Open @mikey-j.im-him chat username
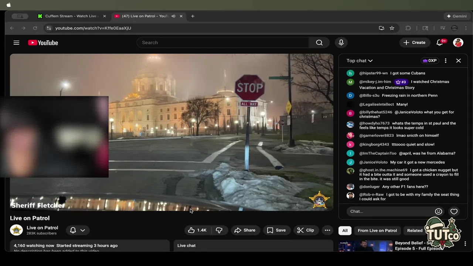 (375, 82)
